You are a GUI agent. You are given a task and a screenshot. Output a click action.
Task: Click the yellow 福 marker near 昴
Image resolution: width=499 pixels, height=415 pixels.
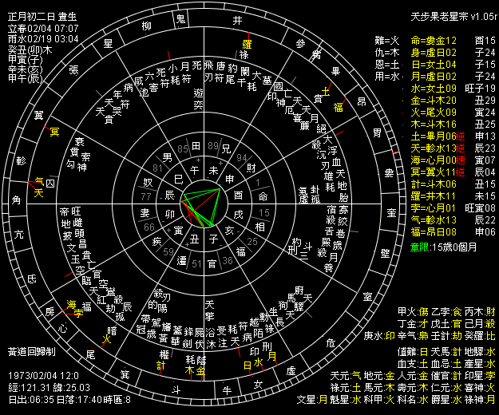(339, 106)
